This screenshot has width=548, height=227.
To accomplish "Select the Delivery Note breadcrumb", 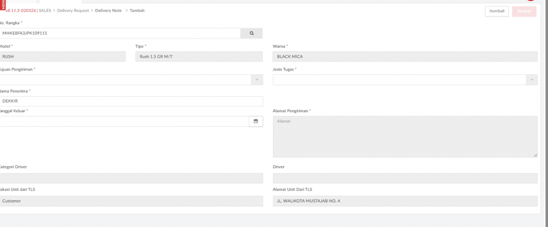I will tap(108, 11).
